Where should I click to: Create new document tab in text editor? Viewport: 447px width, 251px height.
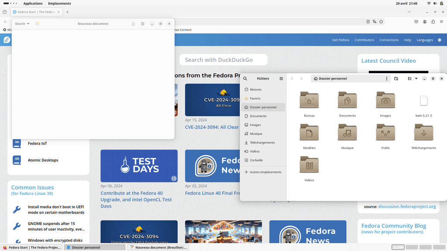coord(38,24)
